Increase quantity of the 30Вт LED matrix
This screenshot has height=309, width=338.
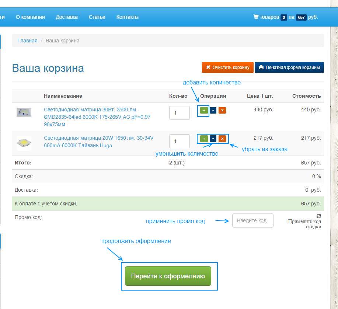pyautogui.click(x=204, y=110)
